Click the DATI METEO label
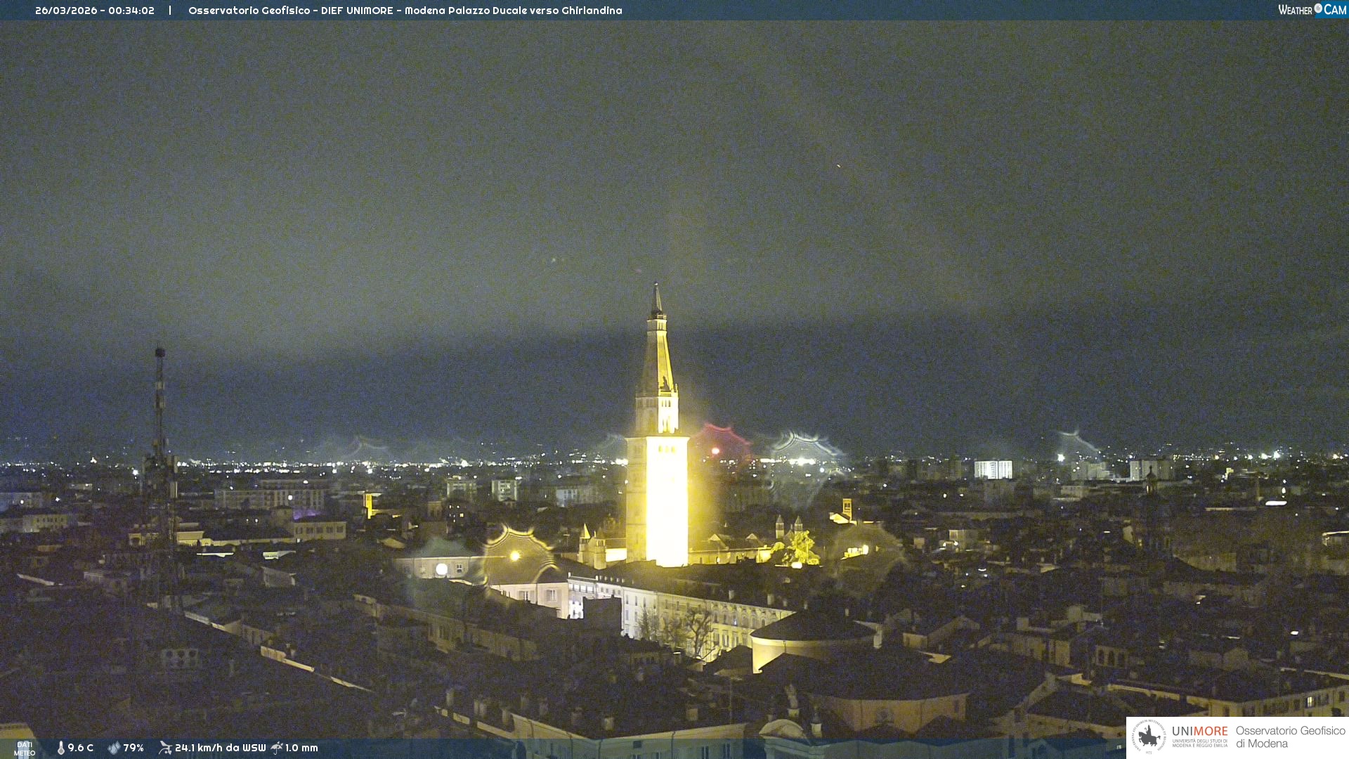The height and width of the screenshot is (759, 1349). click(x=25, y=748)
